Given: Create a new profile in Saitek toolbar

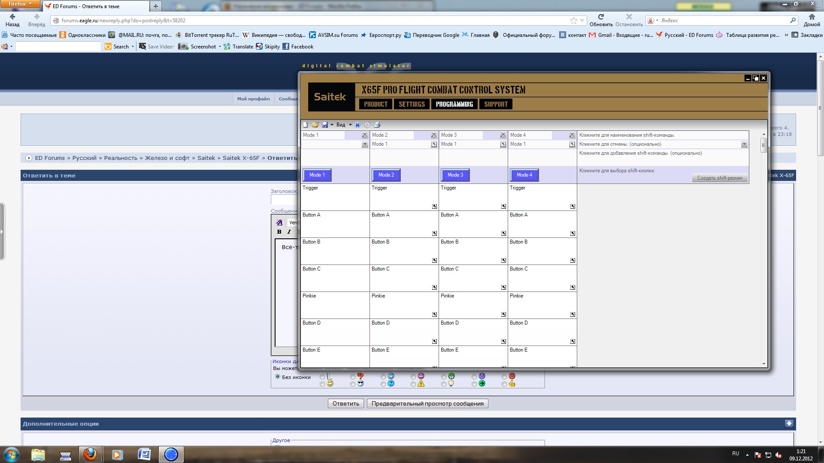Looking at the screenshot, I should [x=306, y=125].
